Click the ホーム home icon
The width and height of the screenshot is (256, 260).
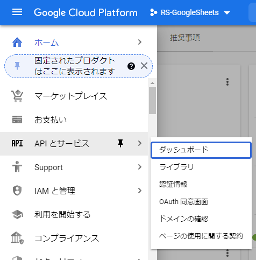[x=17, y=43]
